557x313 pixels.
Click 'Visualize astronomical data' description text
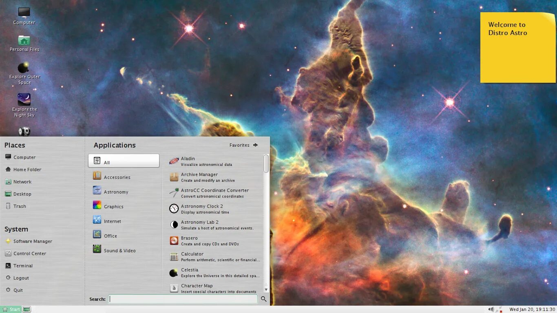[x=206, y=165]
